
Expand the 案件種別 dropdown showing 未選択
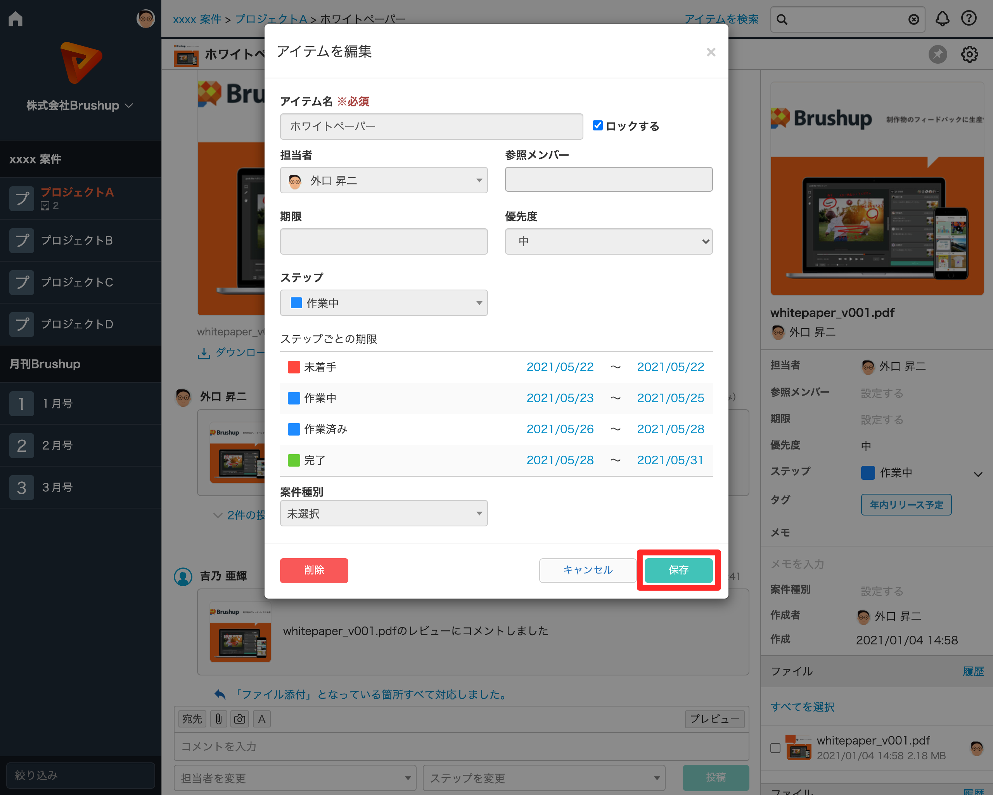click(383, 514)
